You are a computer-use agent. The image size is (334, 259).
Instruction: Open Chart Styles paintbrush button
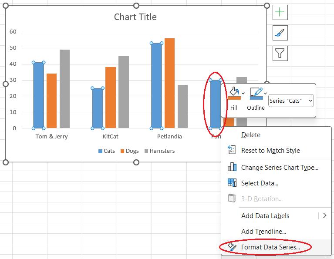tap(280, 33)
